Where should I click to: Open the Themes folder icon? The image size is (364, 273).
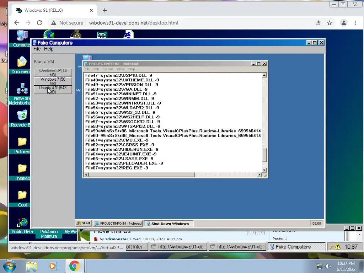tap(22, 168)
